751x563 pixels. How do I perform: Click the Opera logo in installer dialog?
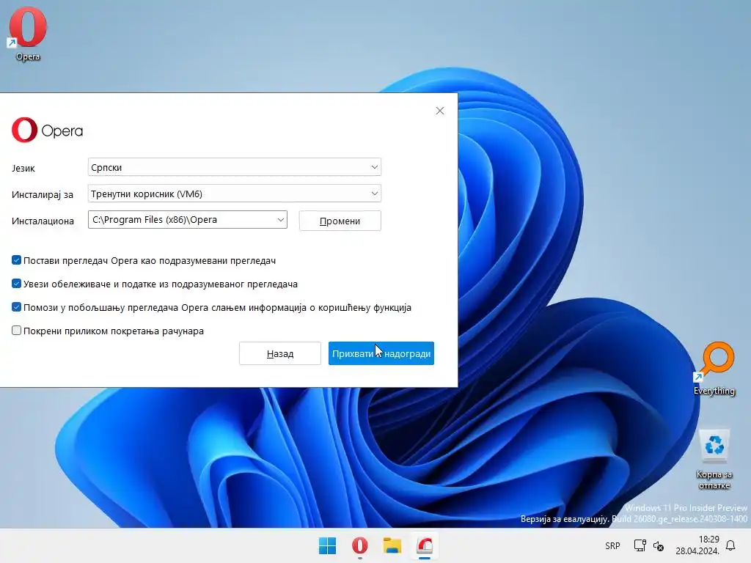pos(47,130)
